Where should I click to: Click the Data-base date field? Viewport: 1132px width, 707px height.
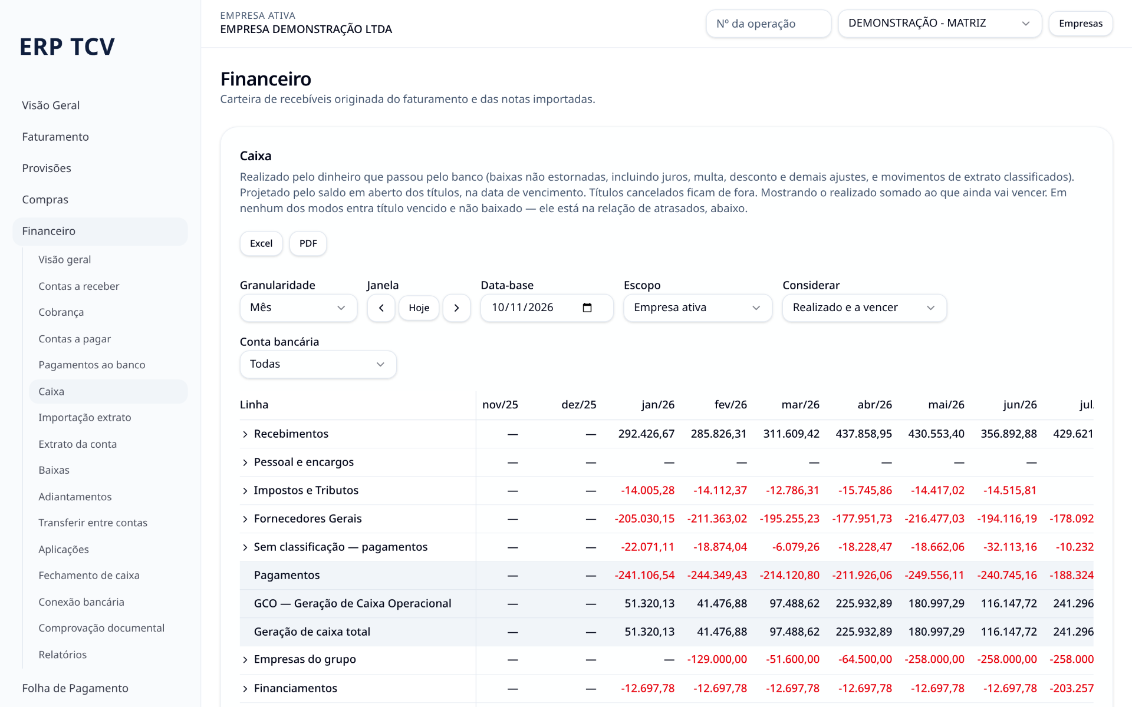point(547,308)
